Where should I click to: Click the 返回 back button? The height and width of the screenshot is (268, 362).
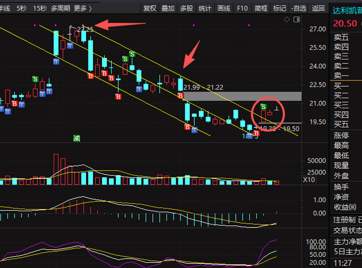[318, 9]
